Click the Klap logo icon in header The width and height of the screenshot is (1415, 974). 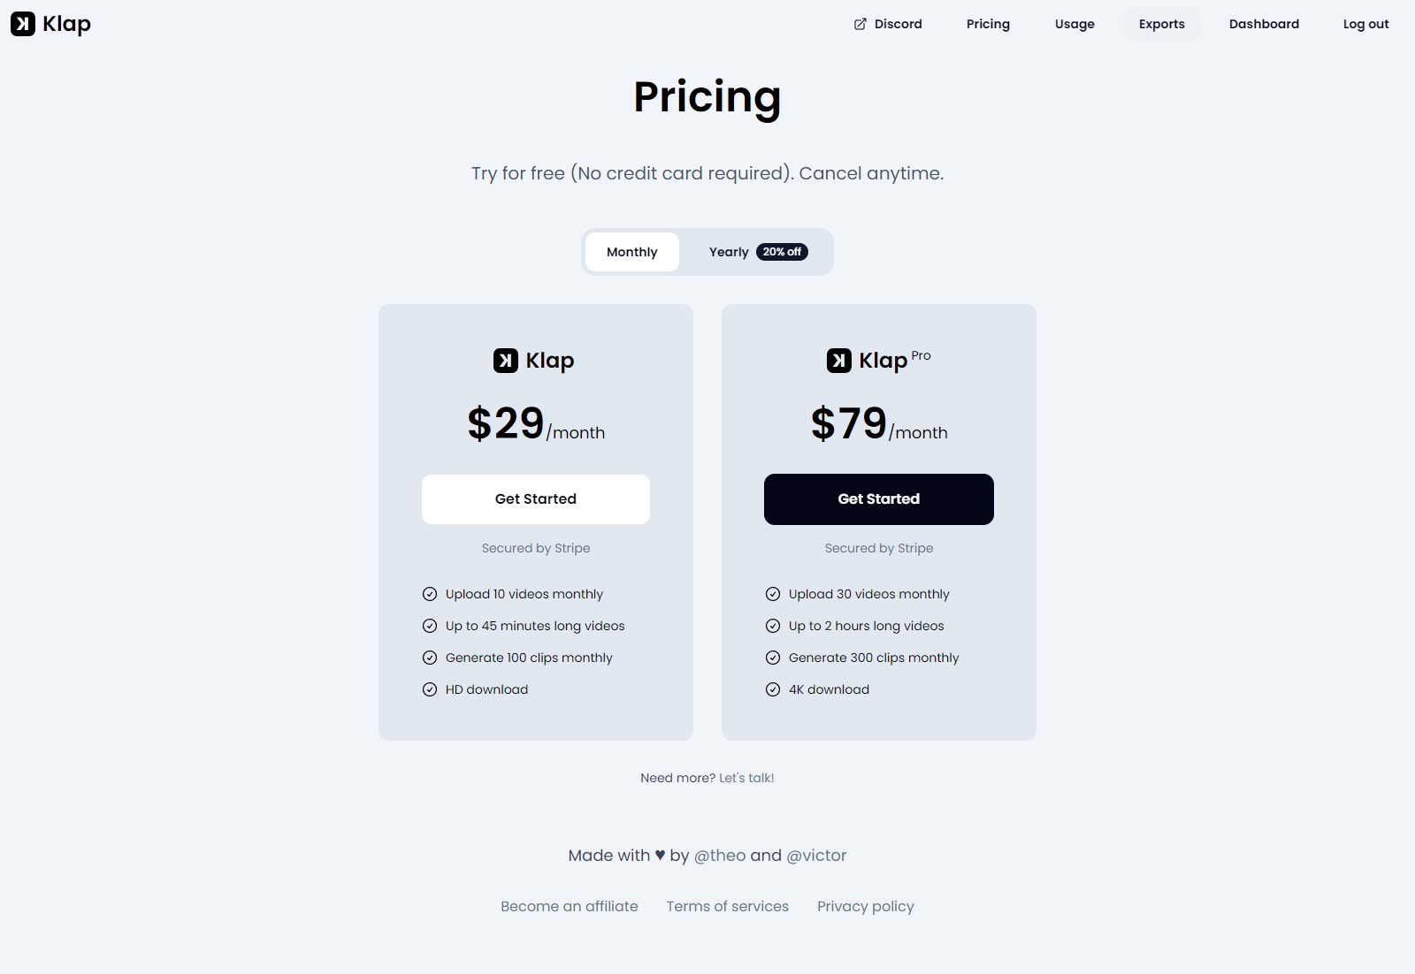23,24
